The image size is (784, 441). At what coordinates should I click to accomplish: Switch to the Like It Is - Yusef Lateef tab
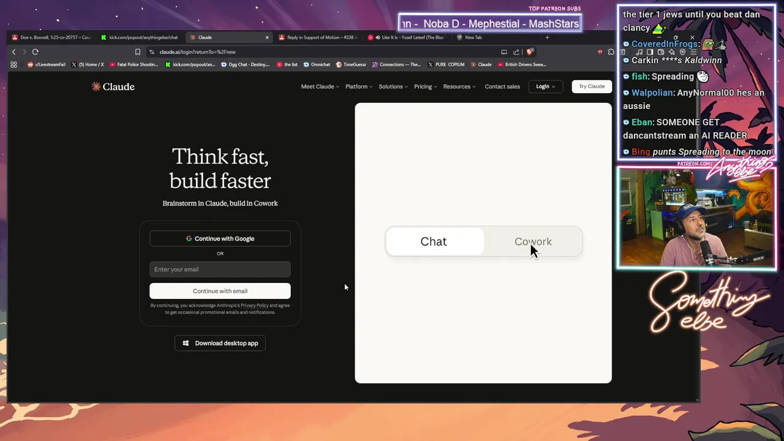407,37
